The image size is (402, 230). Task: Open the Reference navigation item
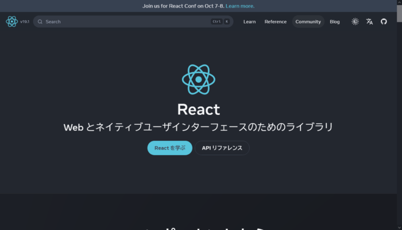276,22
